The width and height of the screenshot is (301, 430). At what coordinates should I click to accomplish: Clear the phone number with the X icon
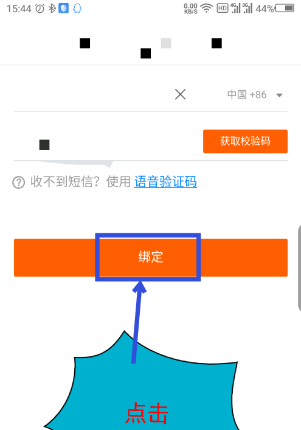point(180,94)
